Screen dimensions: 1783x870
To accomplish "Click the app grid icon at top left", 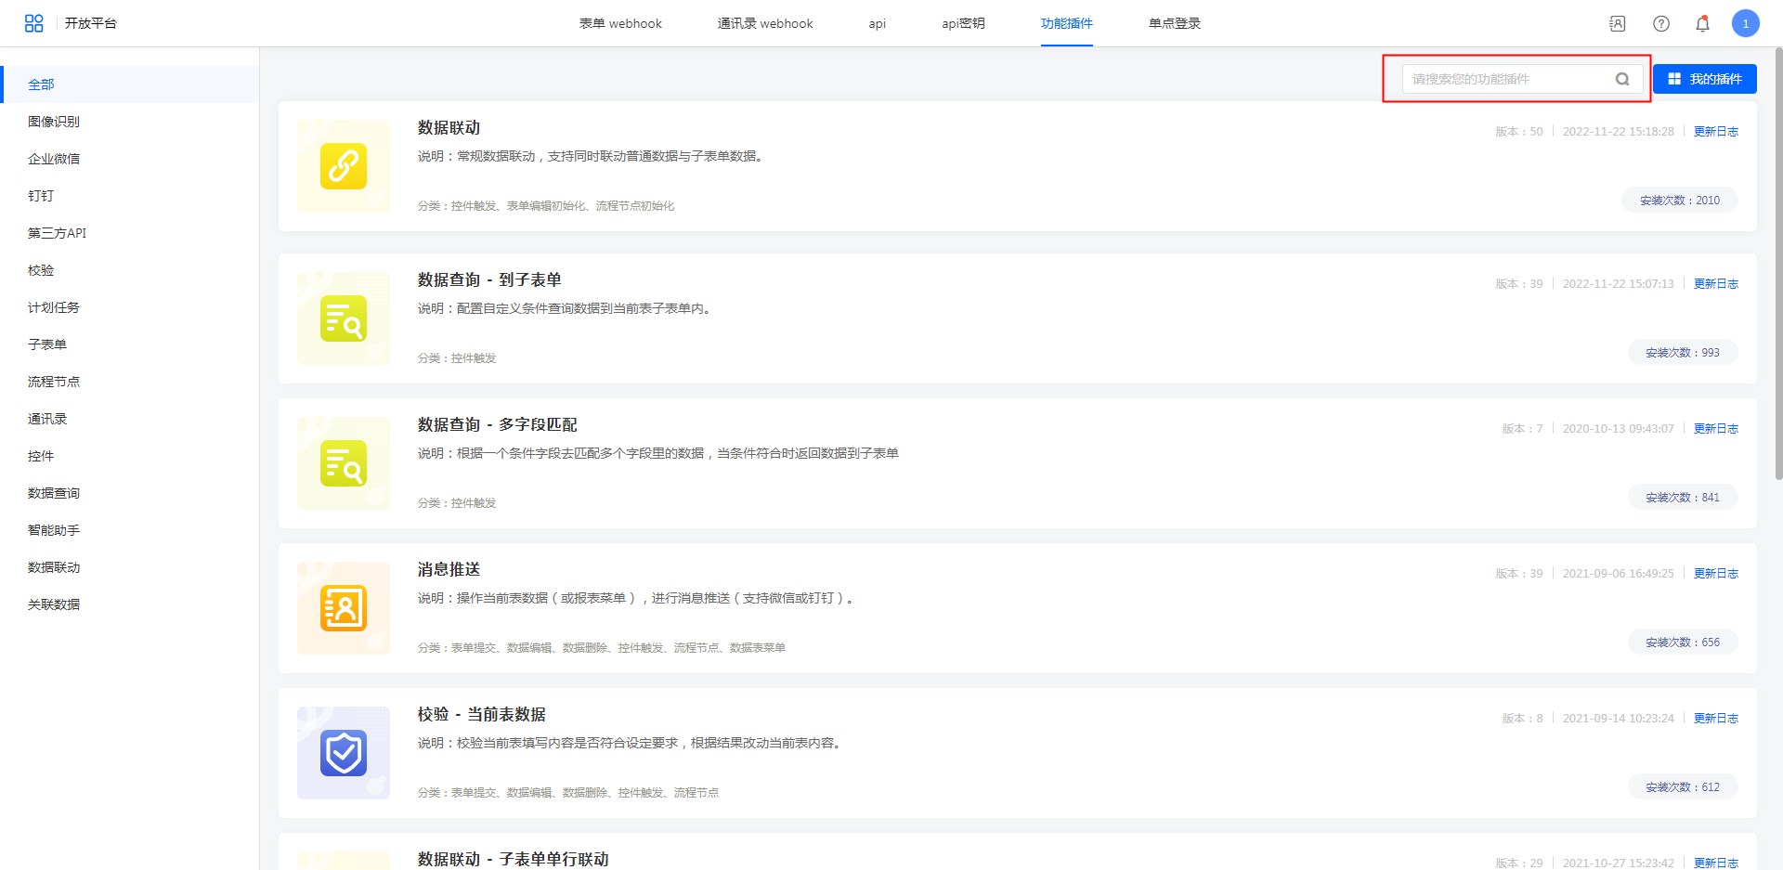I will click(34, 23).
